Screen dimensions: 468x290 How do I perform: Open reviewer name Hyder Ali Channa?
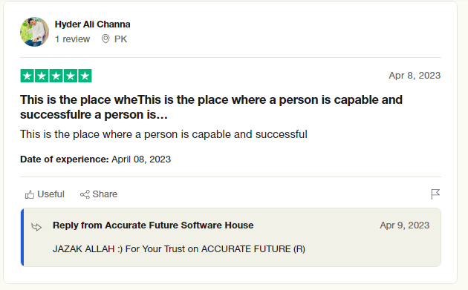(93, 24)
